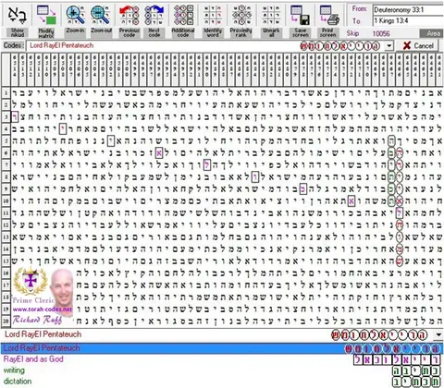
Task: Open the Additional code tool
Action: point(183,15)
